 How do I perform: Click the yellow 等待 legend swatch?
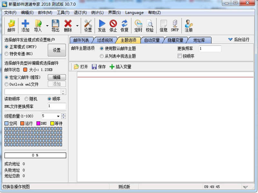pyautogui.click(x=52, y=124)
